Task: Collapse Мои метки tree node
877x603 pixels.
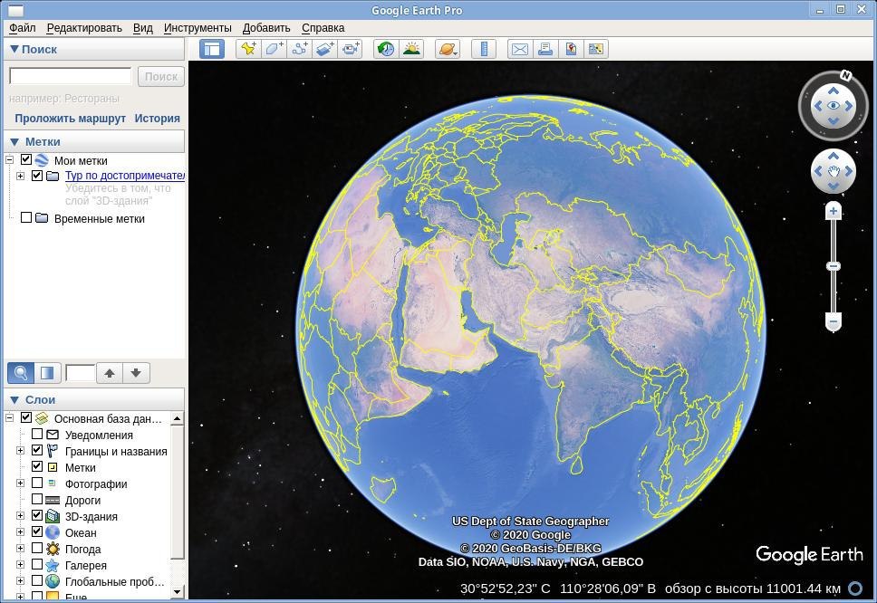Action: tap(9, 160)
